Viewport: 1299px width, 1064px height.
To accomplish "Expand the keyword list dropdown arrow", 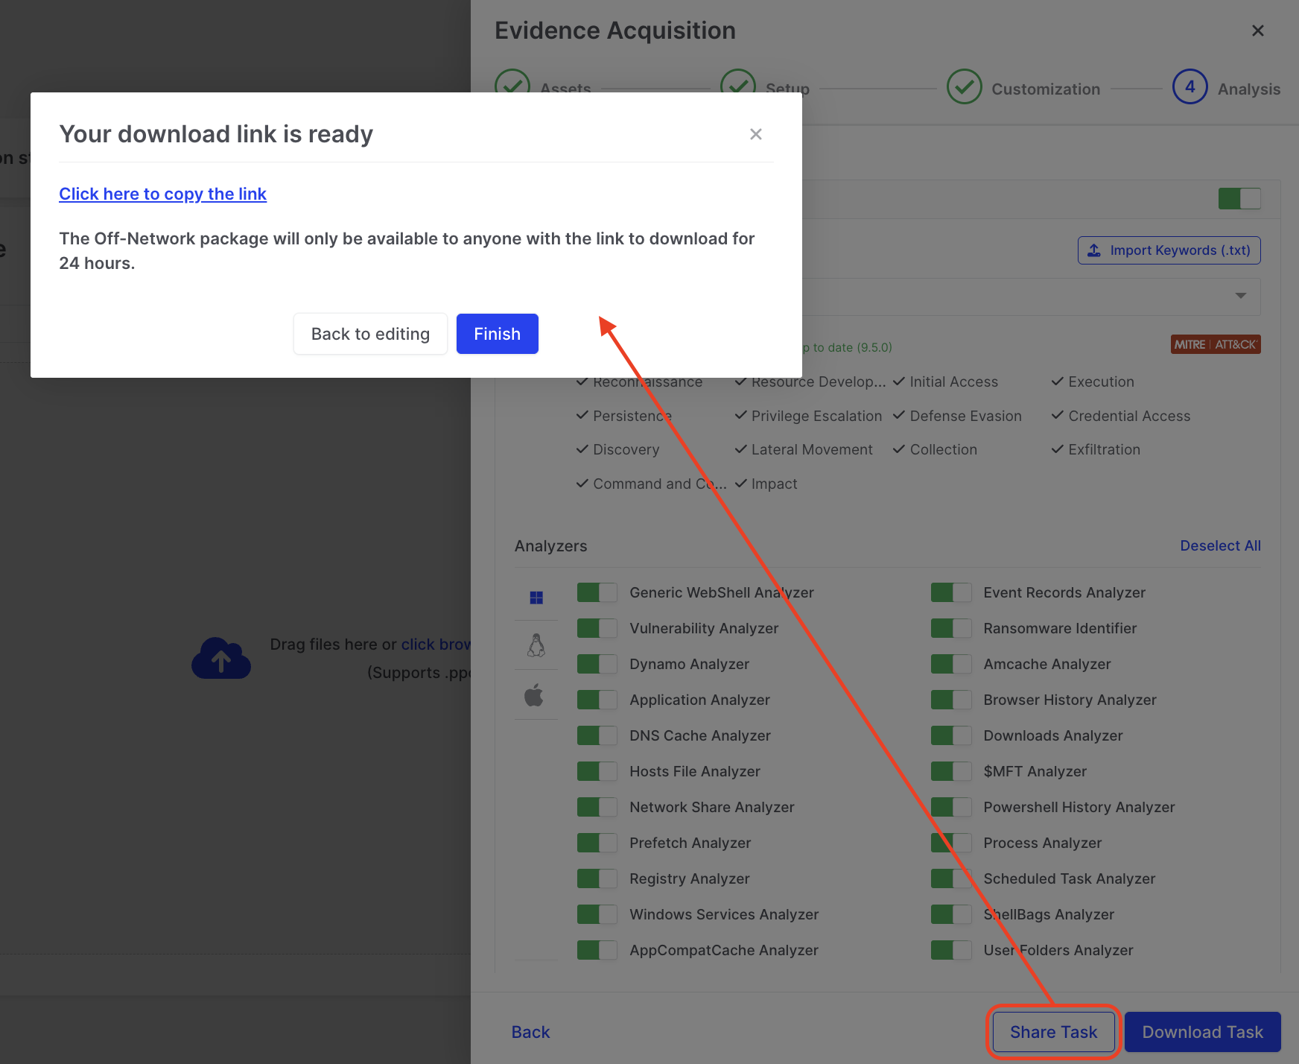I will pyautogui.click(x=1240, y=296).
